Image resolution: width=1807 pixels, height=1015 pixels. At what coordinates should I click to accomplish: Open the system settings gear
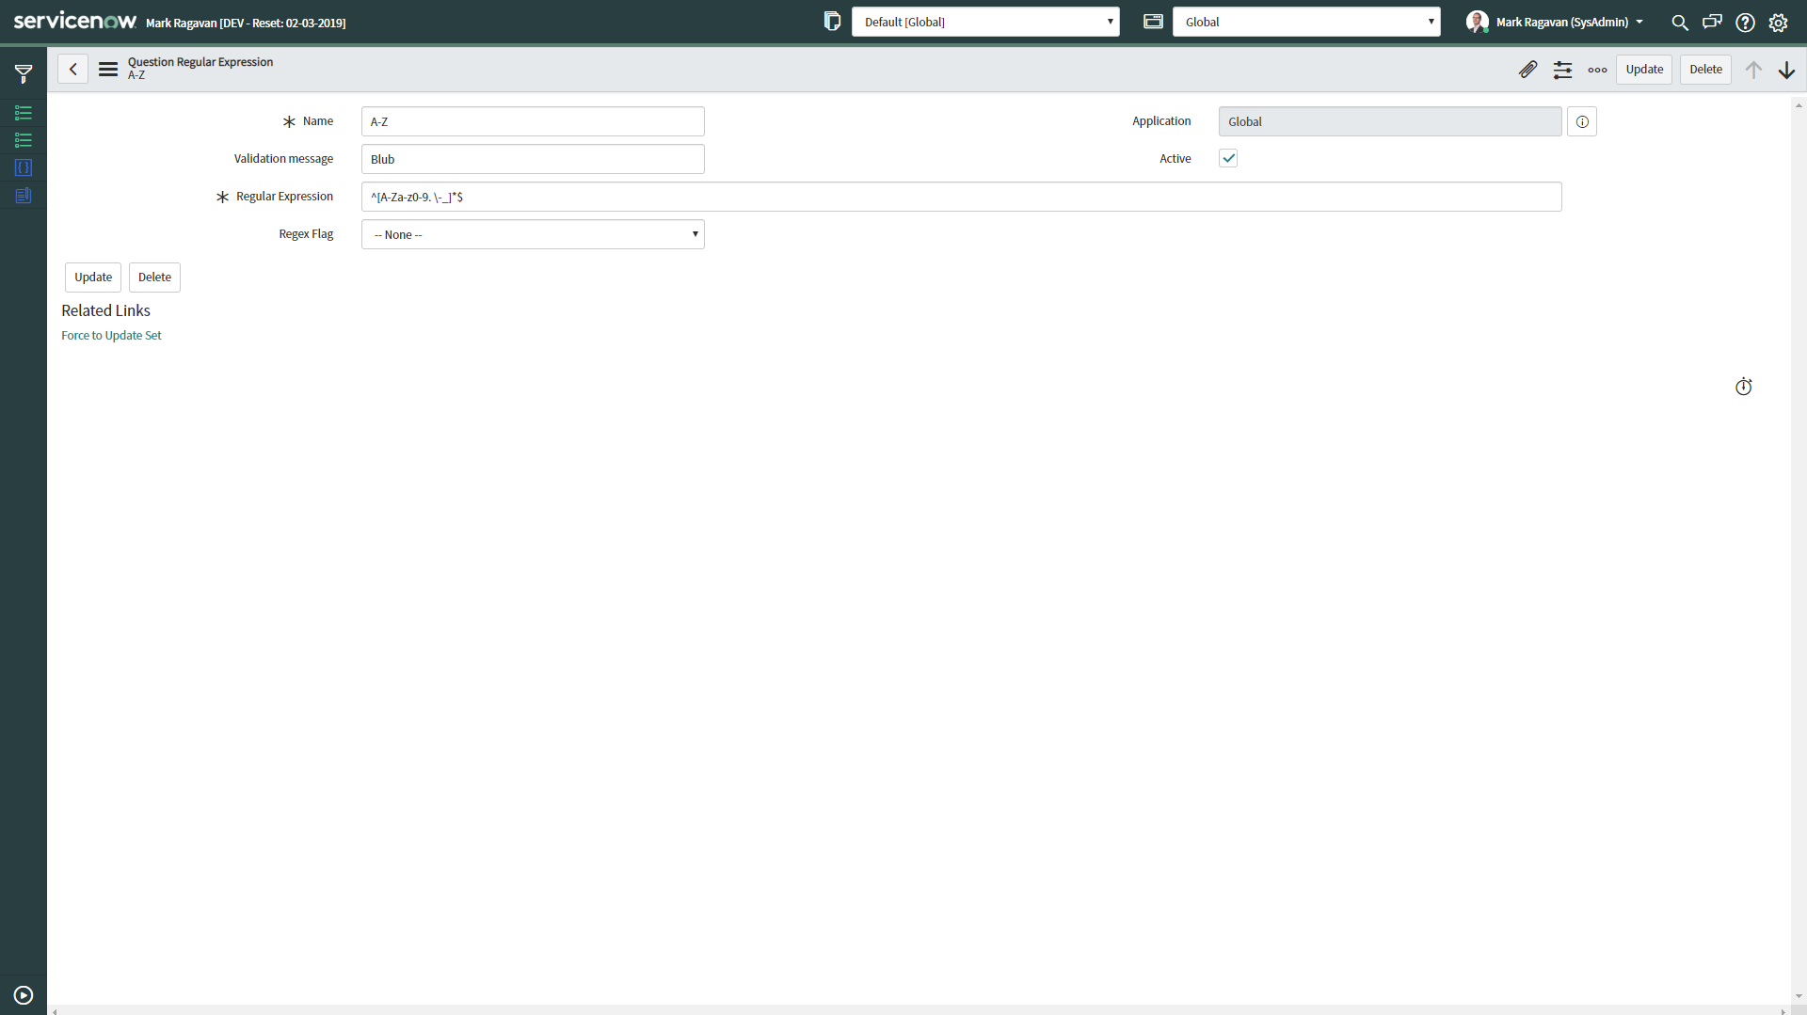1779,22
